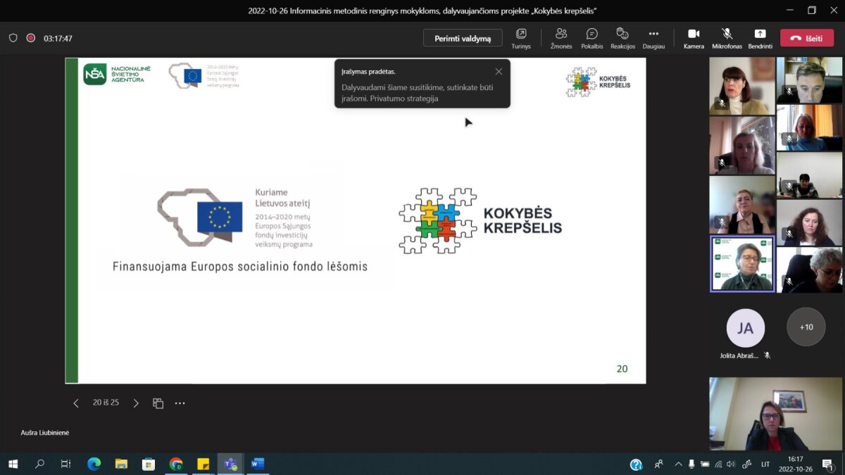
Task: Open the volume control in the tray
Action: (x=732, y=464)
